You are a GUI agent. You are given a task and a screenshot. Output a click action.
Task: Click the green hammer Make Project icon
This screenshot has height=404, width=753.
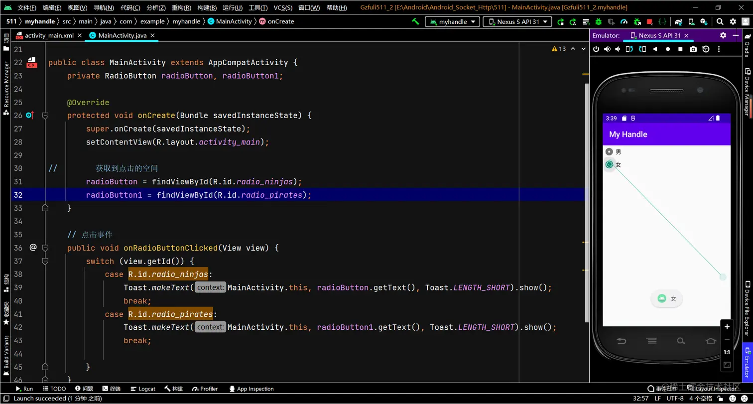click(x=415, y=21)
